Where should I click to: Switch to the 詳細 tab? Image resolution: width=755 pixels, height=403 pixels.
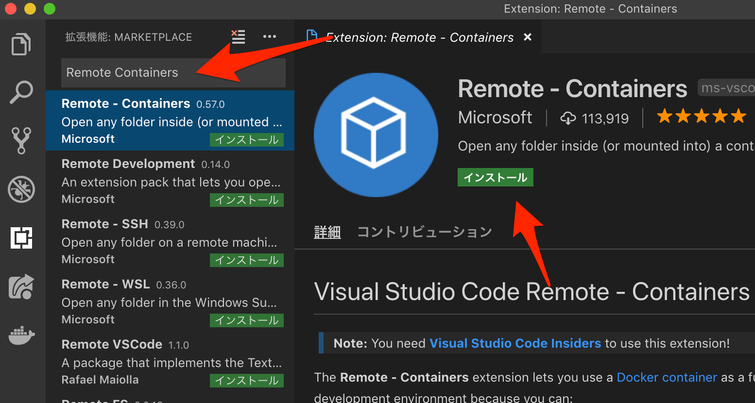pyautogui.click(x=327, y=232)
